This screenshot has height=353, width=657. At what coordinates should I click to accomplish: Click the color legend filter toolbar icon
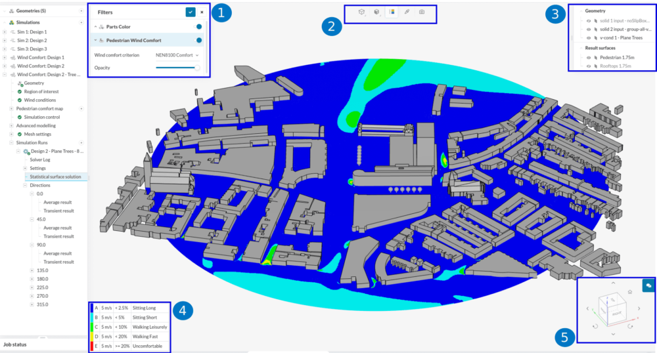point(392,12)
